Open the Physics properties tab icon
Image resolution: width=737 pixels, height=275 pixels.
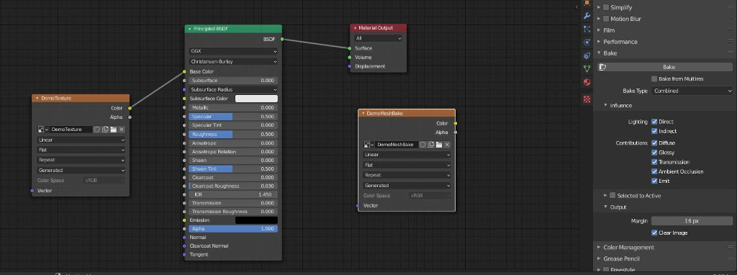click(x=587, y=42)
